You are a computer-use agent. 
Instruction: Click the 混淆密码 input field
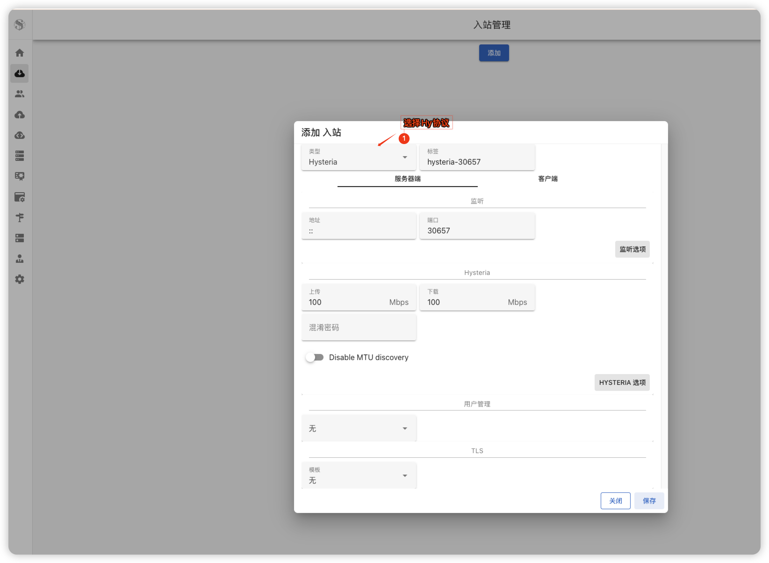(359, 327)
